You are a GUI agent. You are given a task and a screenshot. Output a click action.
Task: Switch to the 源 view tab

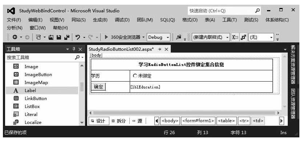(x=138, y=121)
